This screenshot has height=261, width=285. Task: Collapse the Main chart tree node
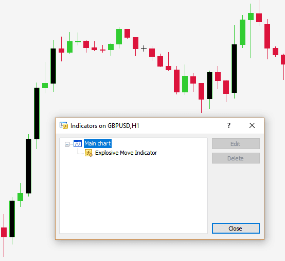click(67, 144)
